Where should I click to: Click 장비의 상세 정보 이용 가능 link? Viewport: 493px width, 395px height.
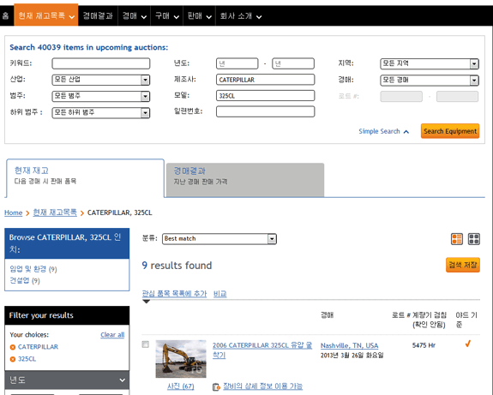(262, 386)
